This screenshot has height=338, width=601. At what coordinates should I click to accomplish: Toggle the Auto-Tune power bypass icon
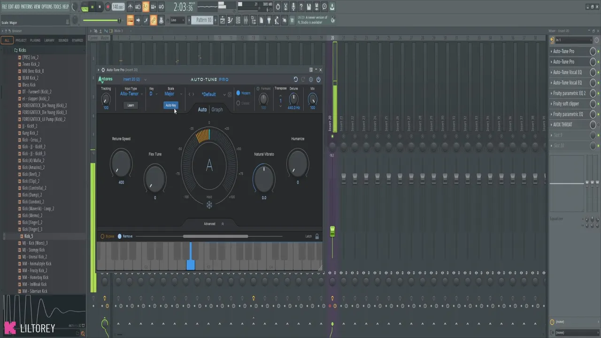point(318,80)
